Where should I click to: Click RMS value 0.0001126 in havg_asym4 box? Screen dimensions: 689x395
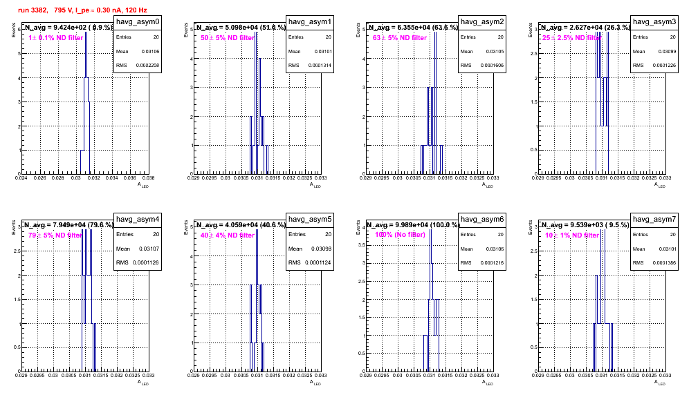pyautogui.click(x=147, y=262)
